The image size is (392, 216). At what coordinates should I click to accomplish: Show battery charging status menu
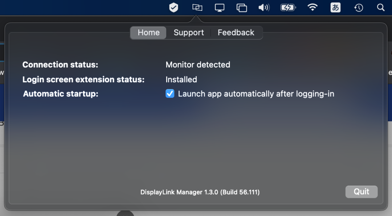pyautogui.click(x=288, y=8)
